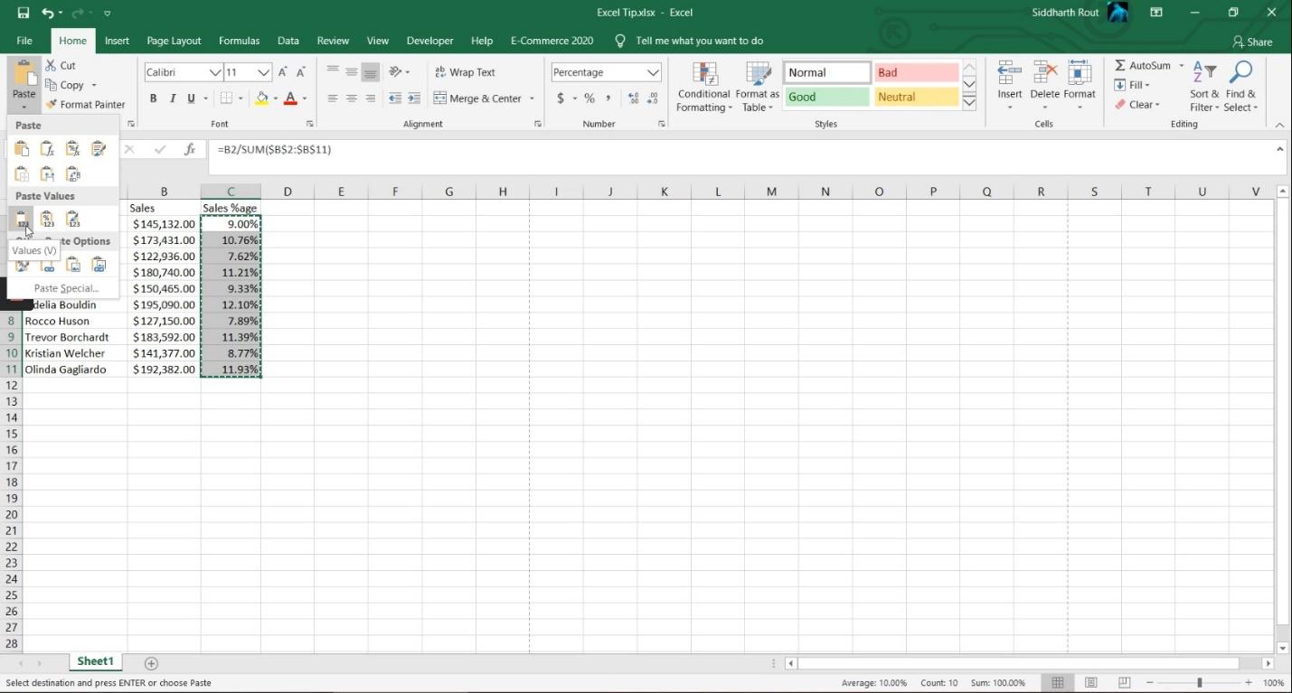
Task: Open the Paste Special dialog
Action: click(x=66, y=288)
